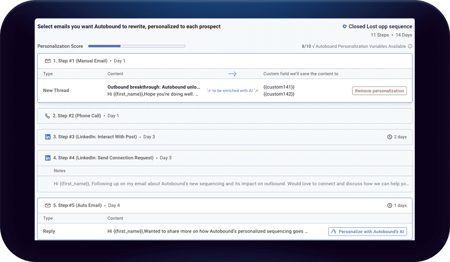Screen dimensions: 450x262
Task: Click the clock icon showing 2 days
Action: click(390, 137)
